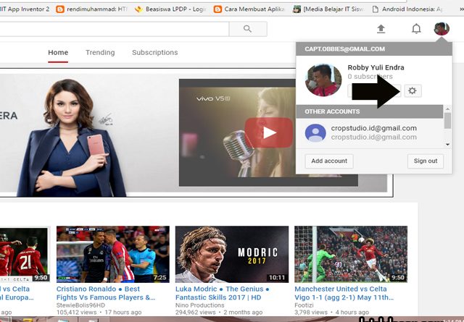Open the Cristiano Ronaldo Best Fights thumbnail
The image size is (464, 322).
[x=113, y=254]
